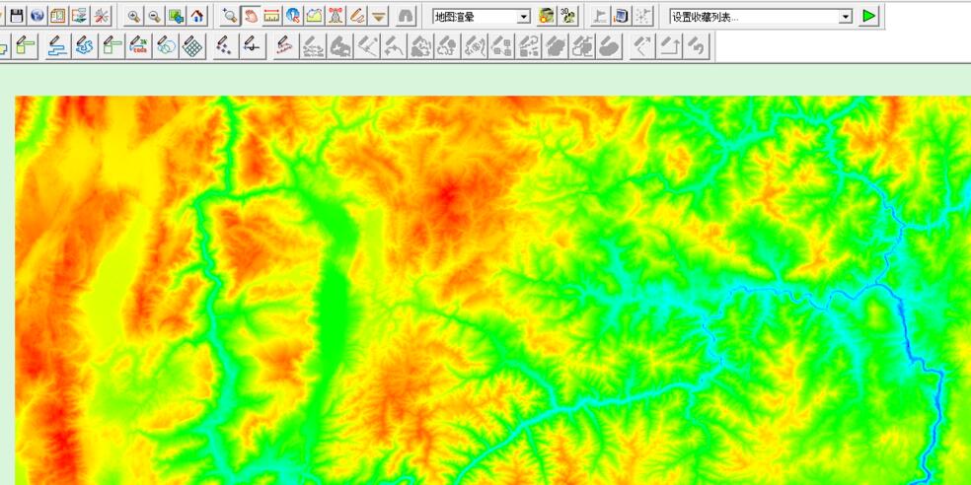Image resolution: width=971 pixels, height=485 pixels.
Task: Select the hand pan tool
Action: pos(251,16)
